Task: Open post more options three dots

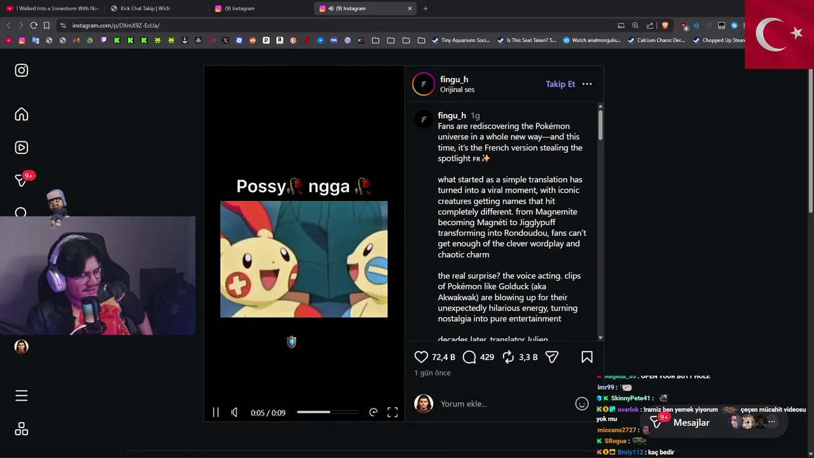Action: [587, 84]
